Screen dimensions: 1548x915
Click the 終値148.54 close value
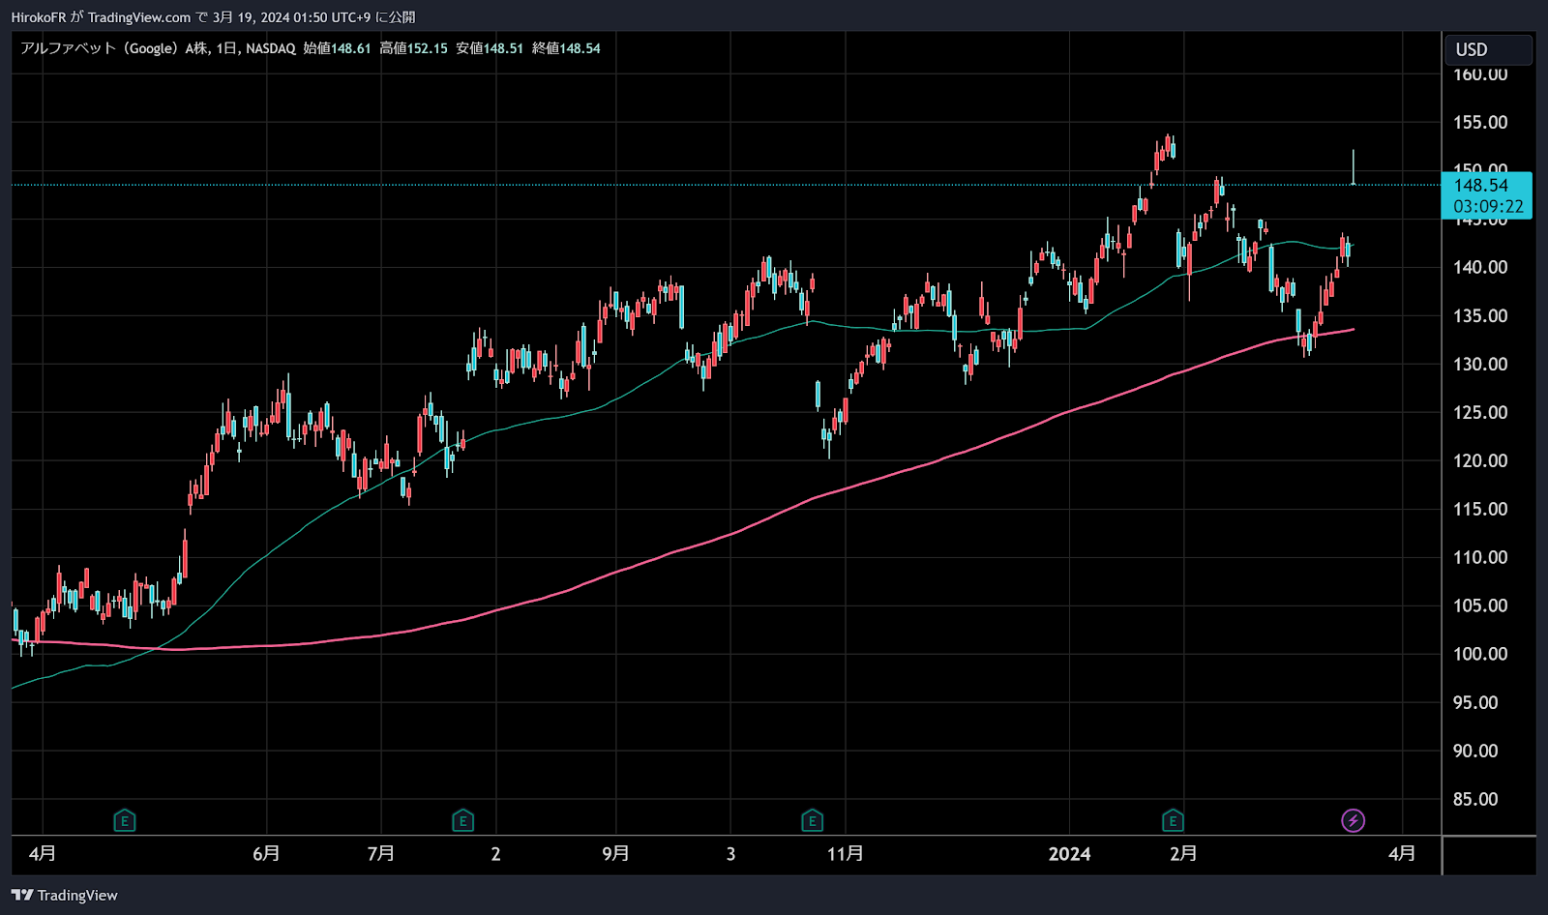click(566, 48)
